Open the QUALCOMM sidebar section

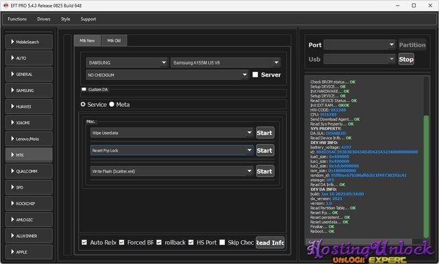click(x=29, y=171)
